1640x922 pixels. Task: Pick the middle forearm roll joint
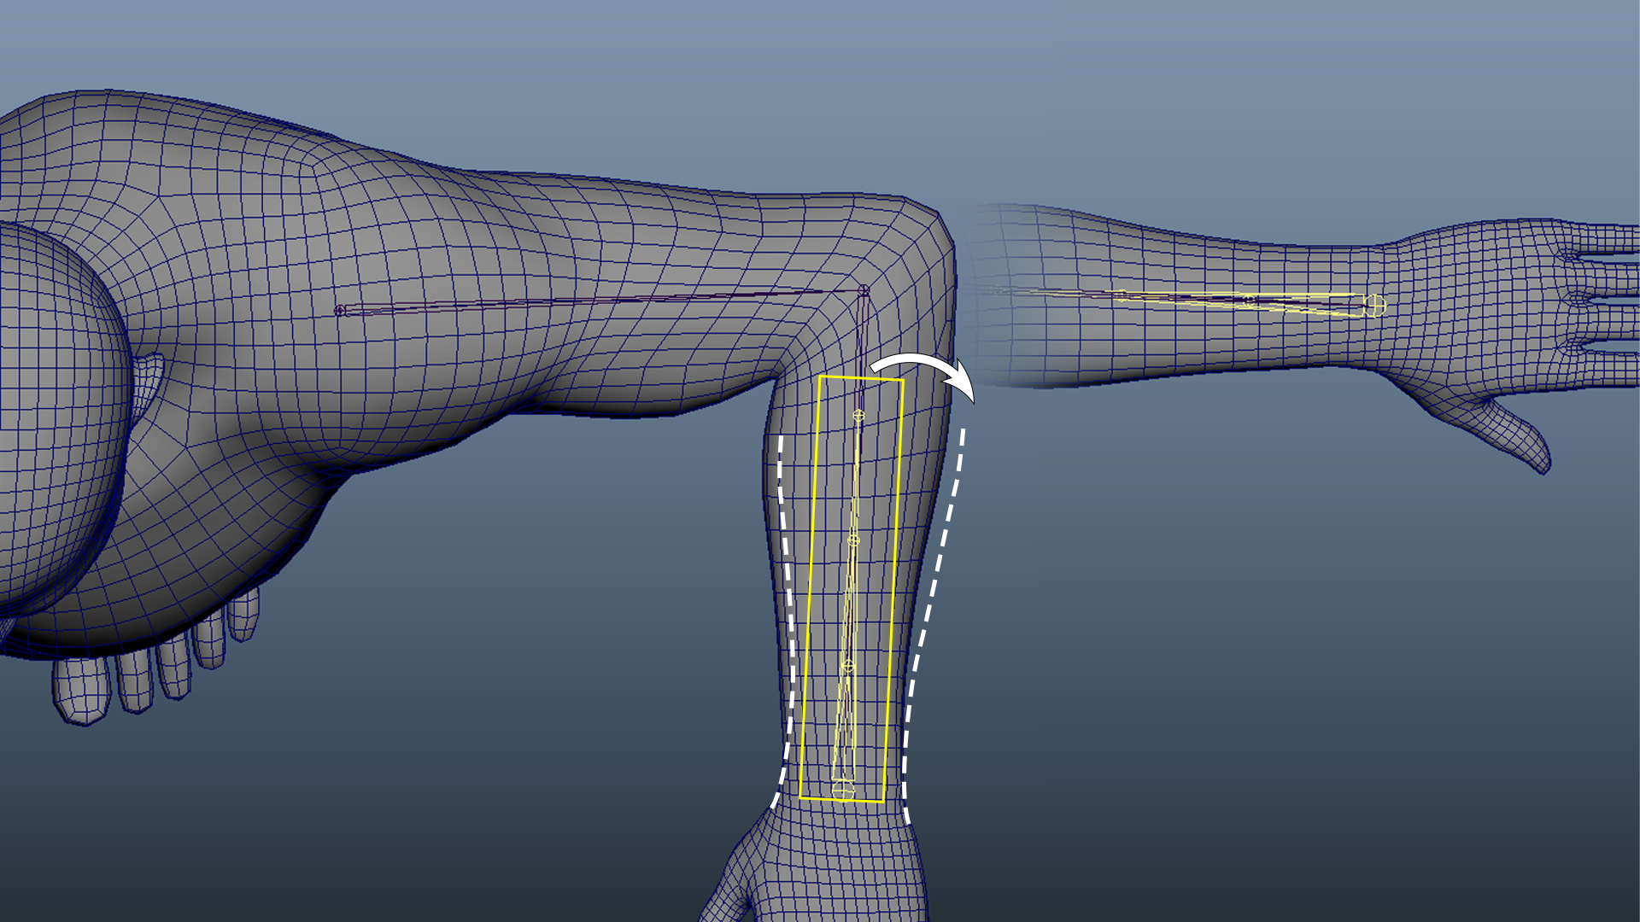click(852, 540)
